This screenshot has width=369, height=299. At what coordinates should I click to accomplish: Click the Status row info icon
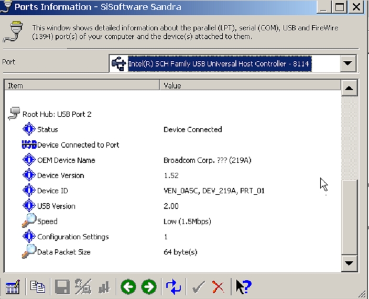pos(29,129)
